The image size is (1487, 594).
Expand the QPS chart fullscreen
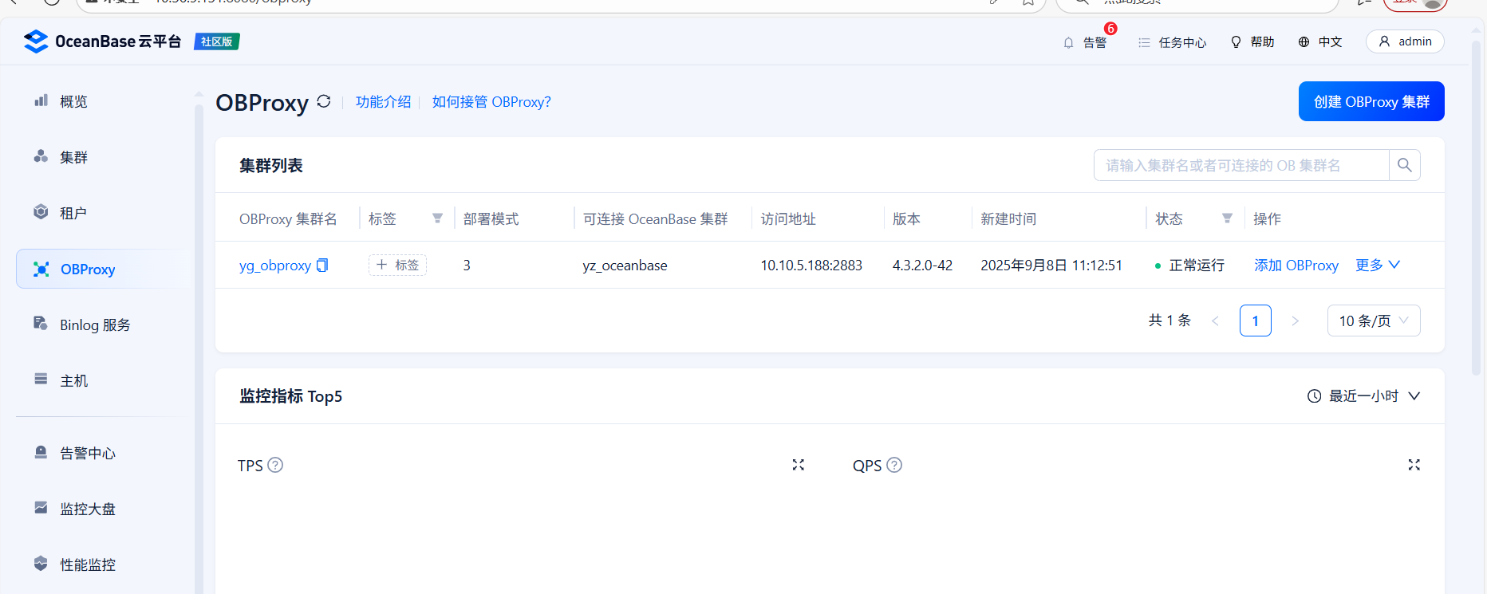pos(1414,465)
